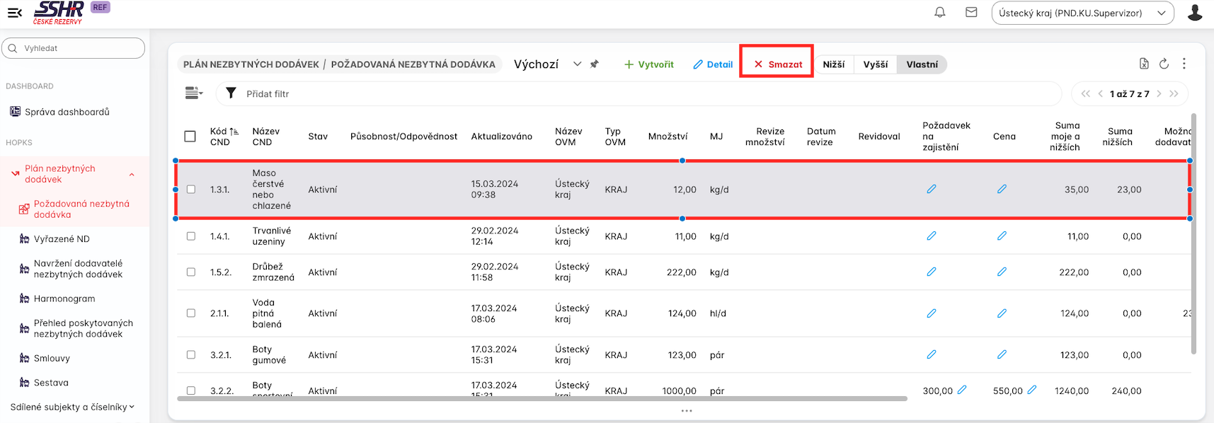The width and height of the screenshot is (1214, 423).
Task: Open Harmonogram in the sidebar
Action: pos(64,299)
